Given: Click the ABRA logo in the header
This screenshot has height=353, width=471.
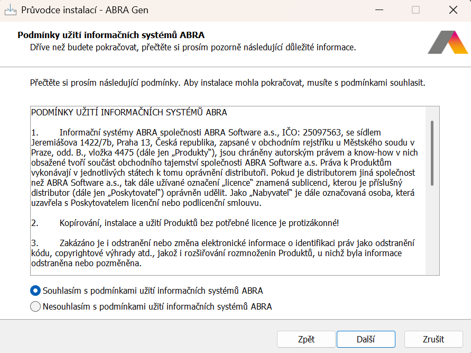Looking at the screenshot, I should click(447, 43).
